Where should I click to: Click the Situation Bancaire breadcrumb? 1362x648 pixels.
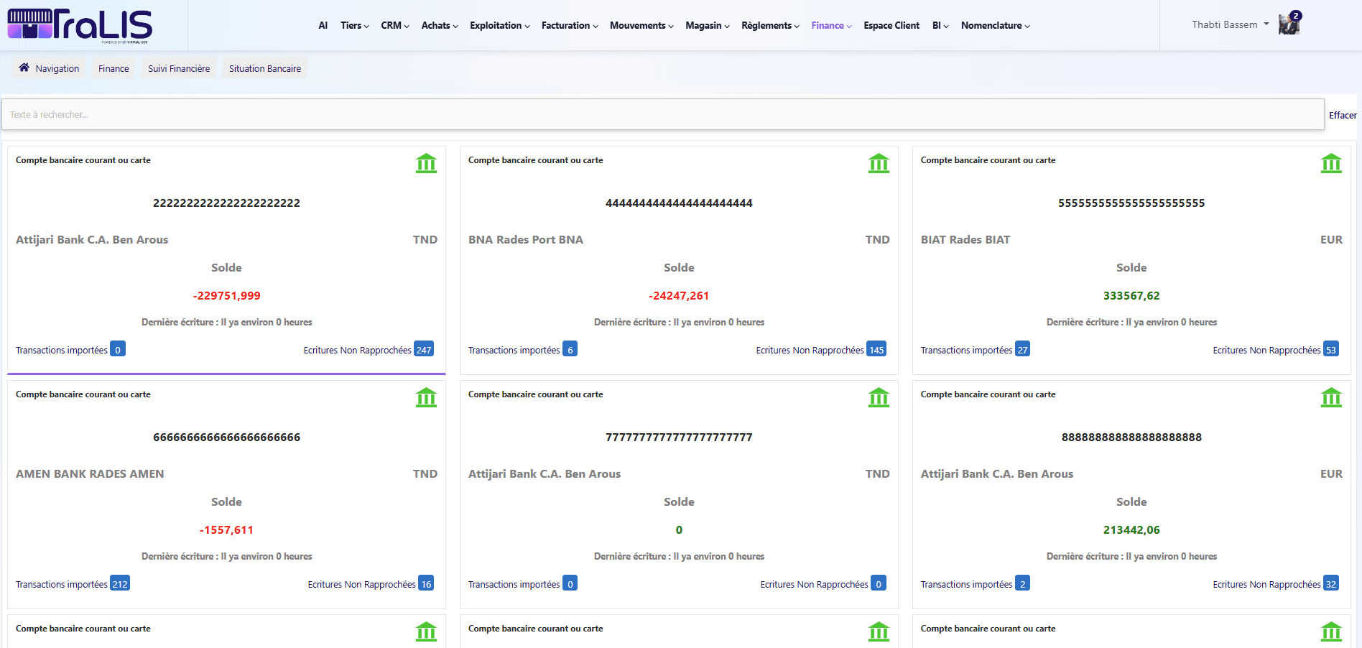[x=265, y=68]
